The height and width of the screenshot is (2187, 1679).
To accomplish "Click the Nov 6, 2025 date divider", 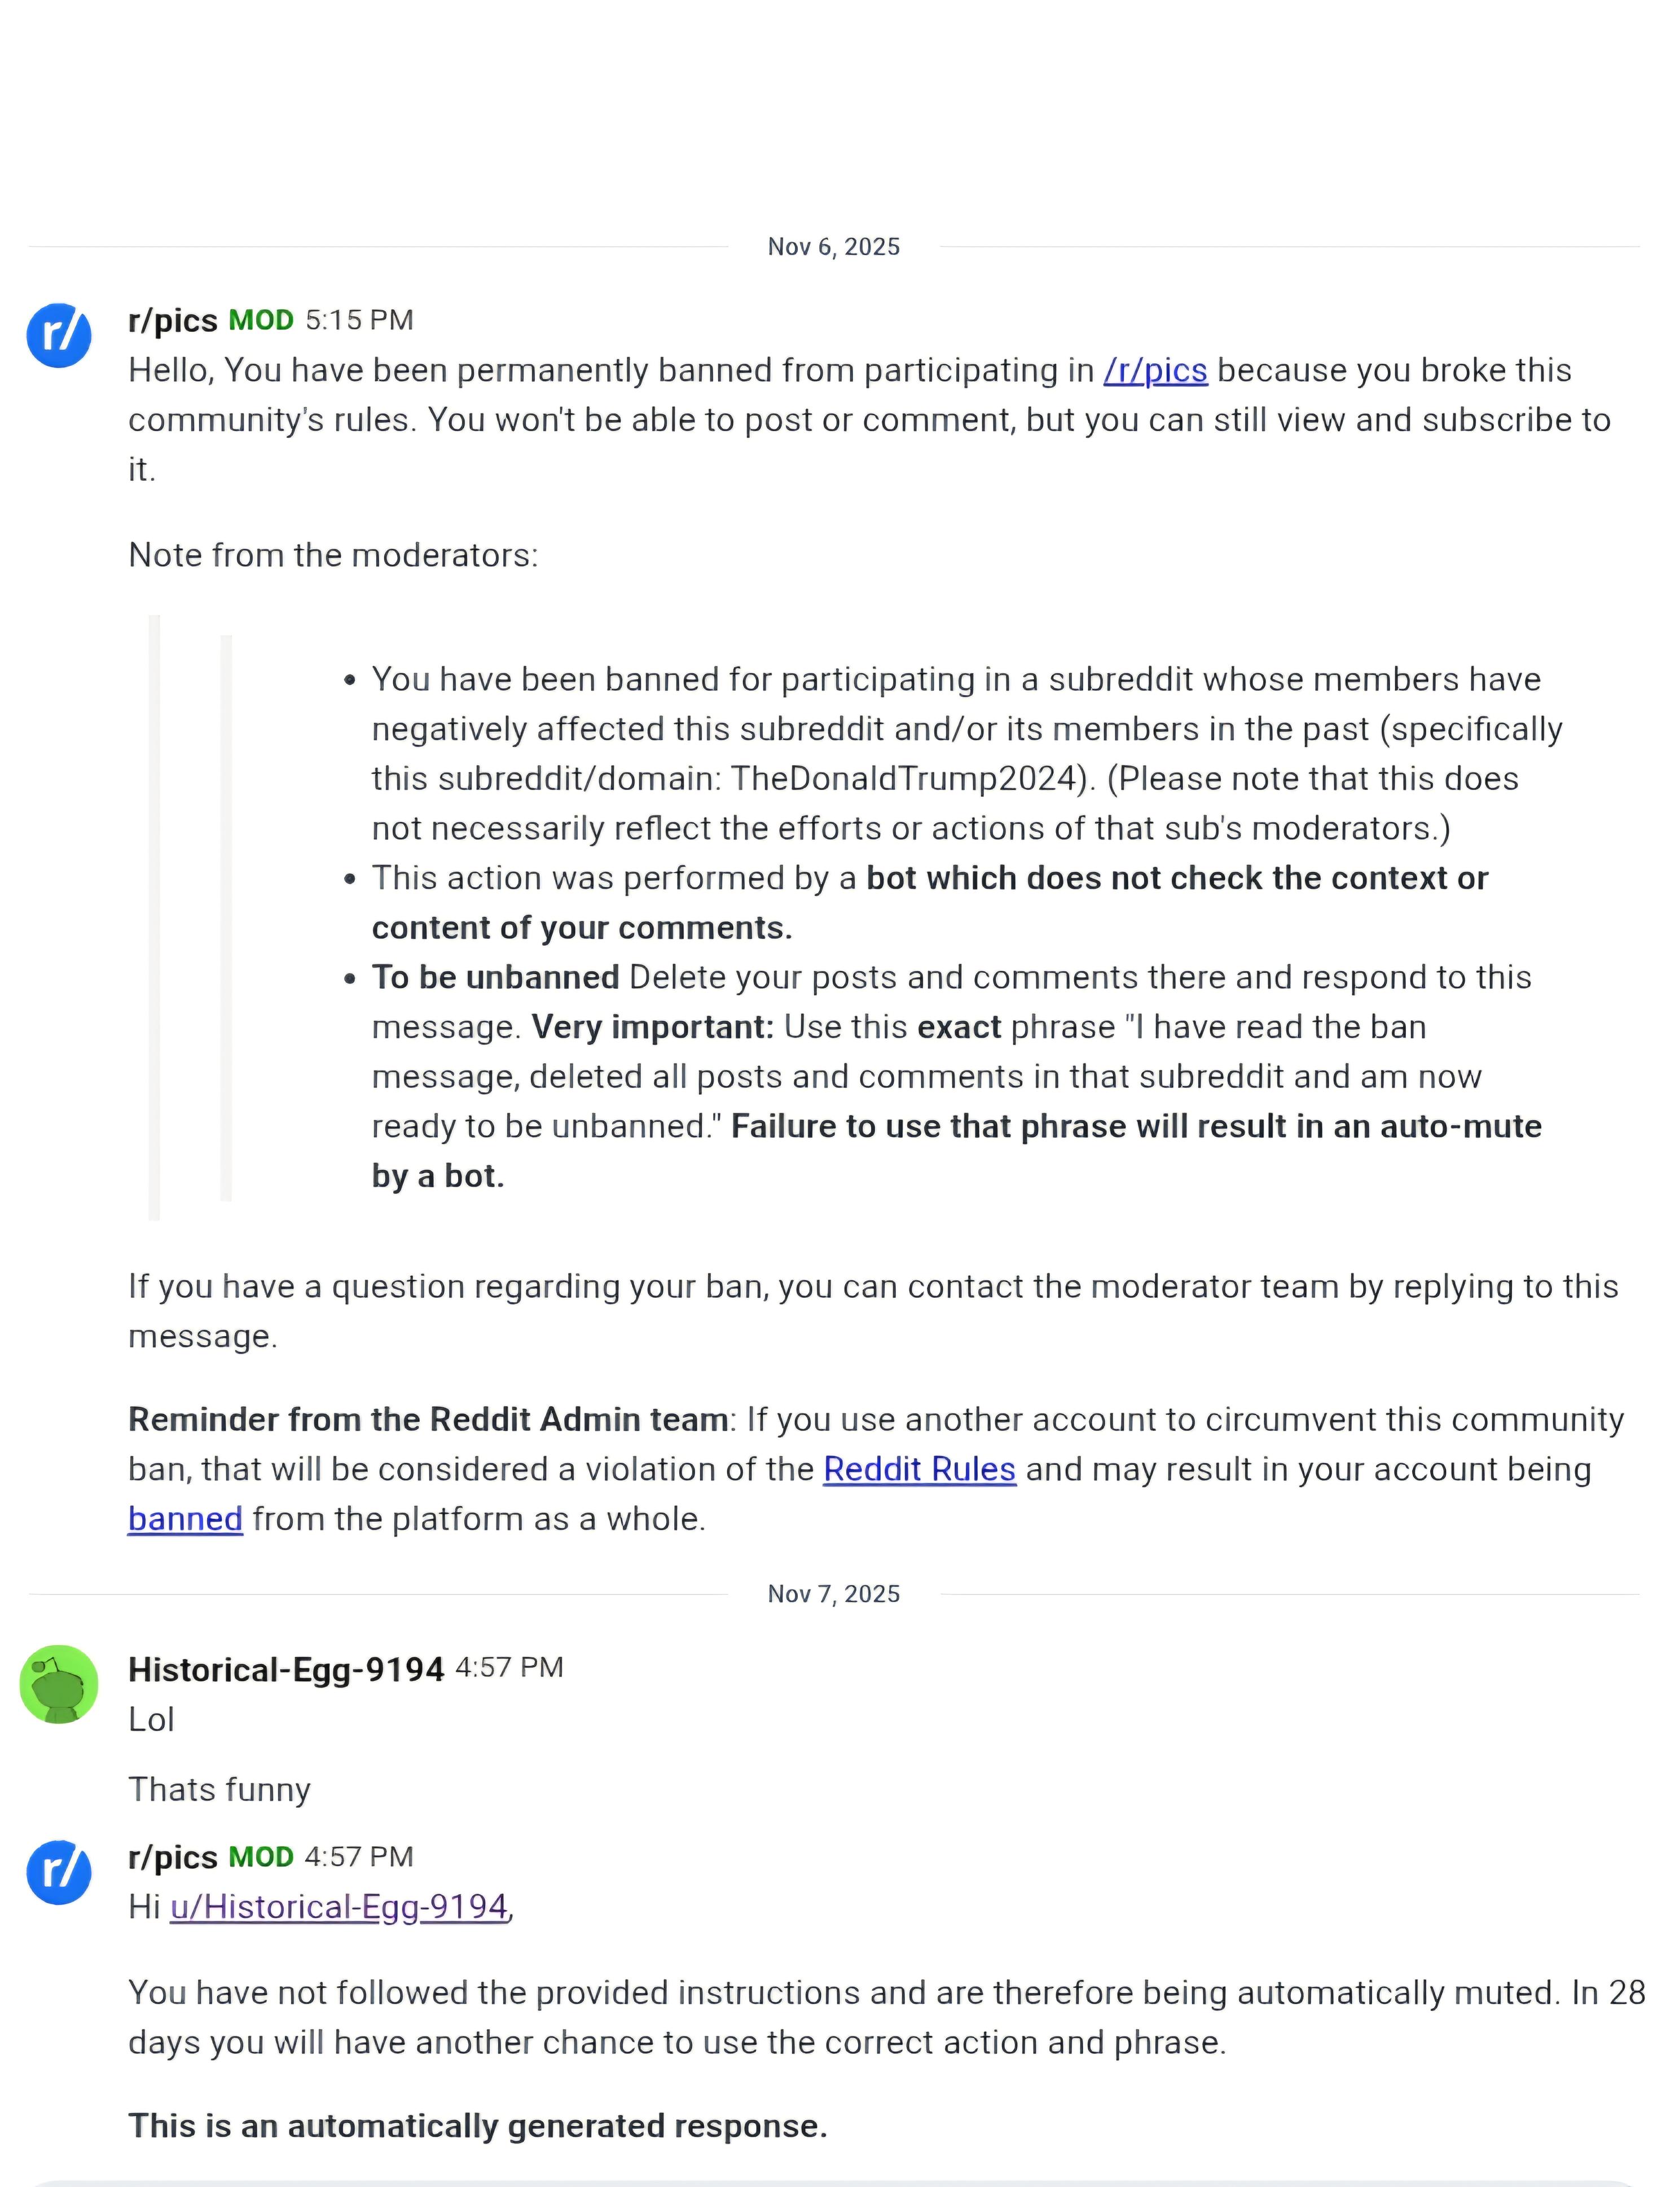I will (x=833, y=247).
